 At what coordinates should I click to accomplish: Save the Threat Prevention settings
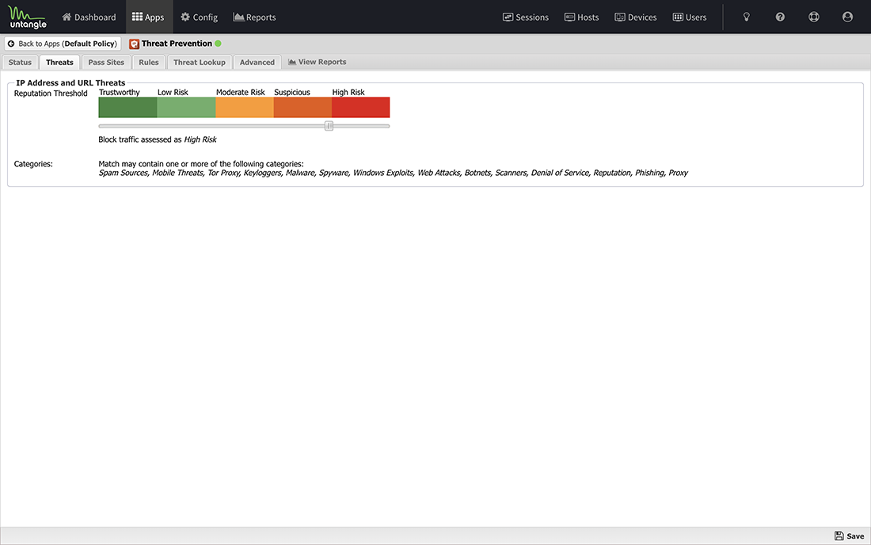(849, 536)
